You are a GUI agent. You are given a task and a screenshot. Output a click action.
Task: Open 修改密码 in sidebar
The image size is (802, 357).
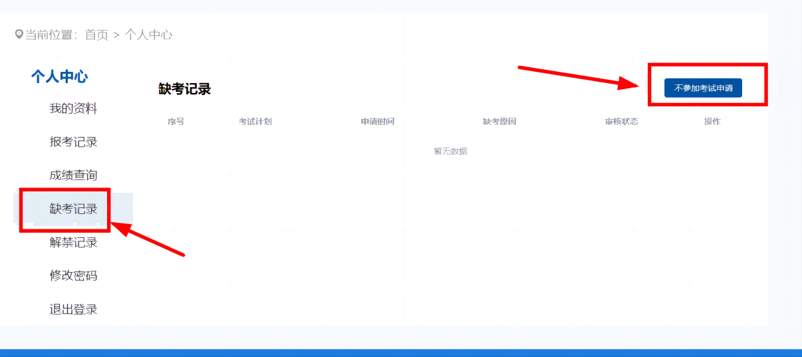[73, 275]
